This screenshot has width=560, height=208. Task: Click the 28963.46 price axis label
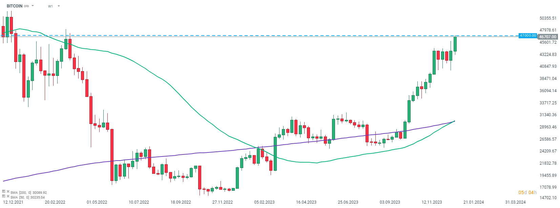coord(548,127)
